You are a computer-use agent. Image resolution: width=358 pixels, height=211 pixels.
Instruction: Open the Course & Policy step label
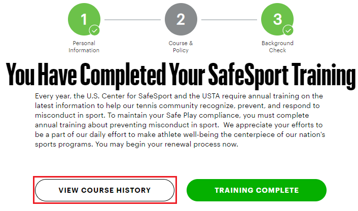coord(181,47)
